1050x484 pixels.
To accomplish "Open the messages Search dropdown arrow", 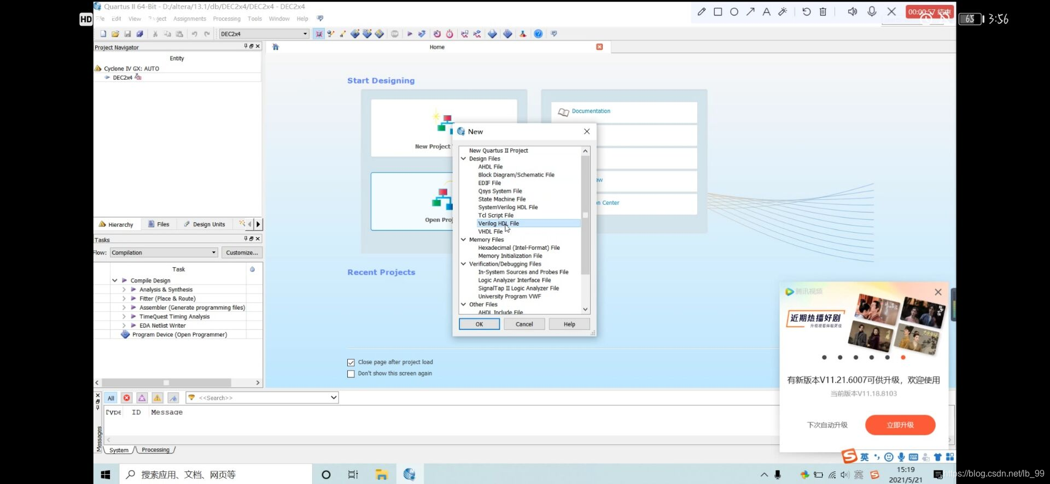I will (x=334, y=398).
